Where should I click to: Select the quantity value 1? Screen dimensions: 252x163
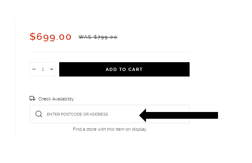pos(43,69)
